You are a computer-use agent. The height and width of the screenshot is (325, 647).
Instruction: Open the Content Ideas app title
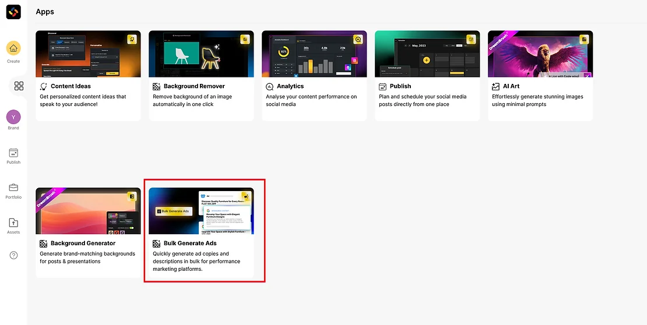coord(71,86)
